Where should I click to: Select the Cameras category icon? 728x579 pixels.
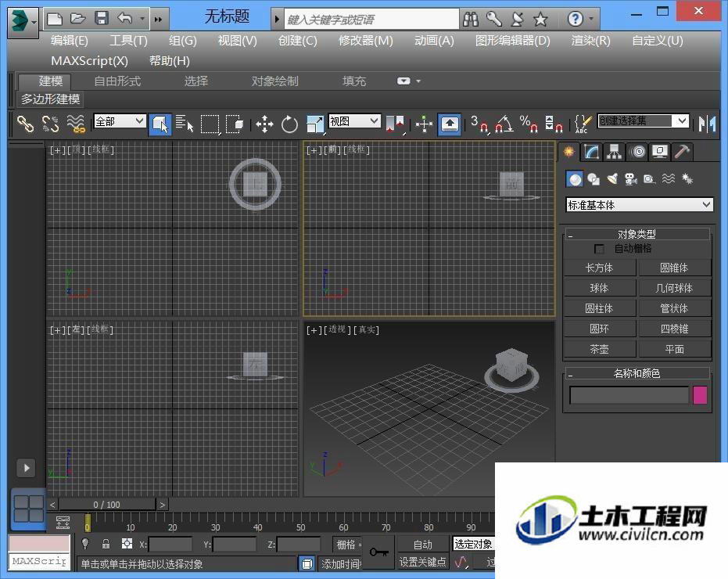630,179
